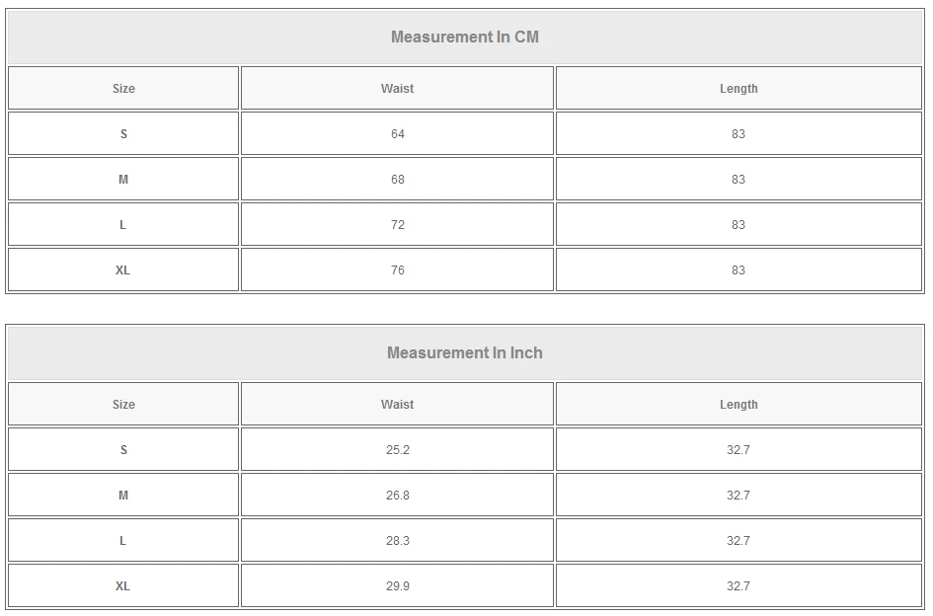This screenshot has height=616, width=933.
Task: Select waist value 68 for size M
Action: [x=397, y=180]
